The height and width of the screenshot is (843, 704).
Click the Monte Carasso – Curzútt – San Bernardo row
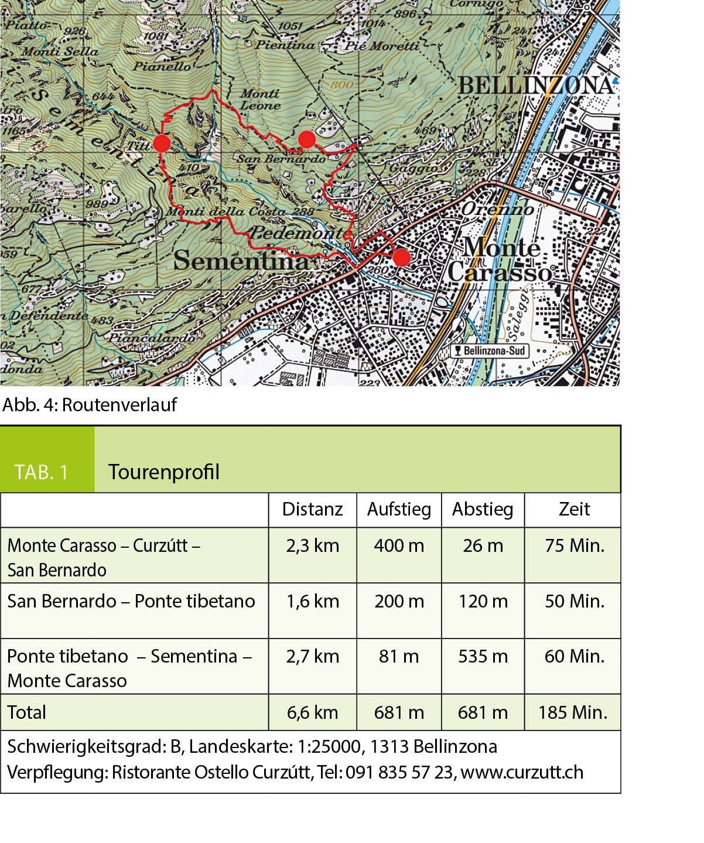(x=310, y=555)
